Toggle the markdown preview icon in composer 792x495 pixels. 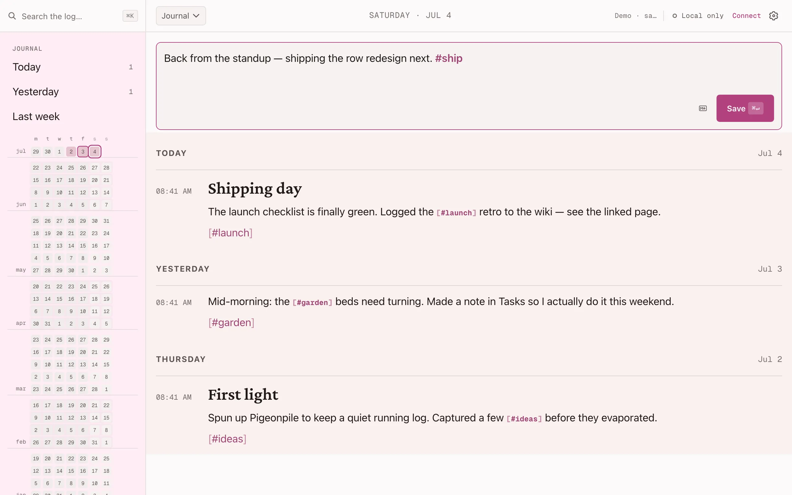tap(703, 108)
